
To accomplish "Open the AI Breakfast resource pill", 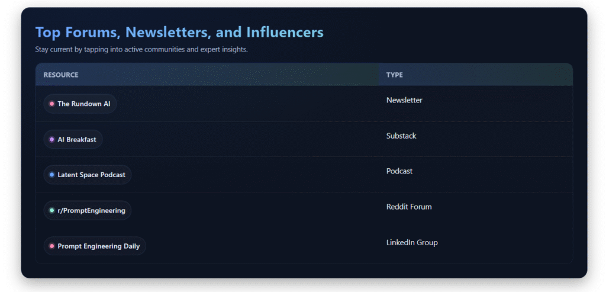I will 73,140.
